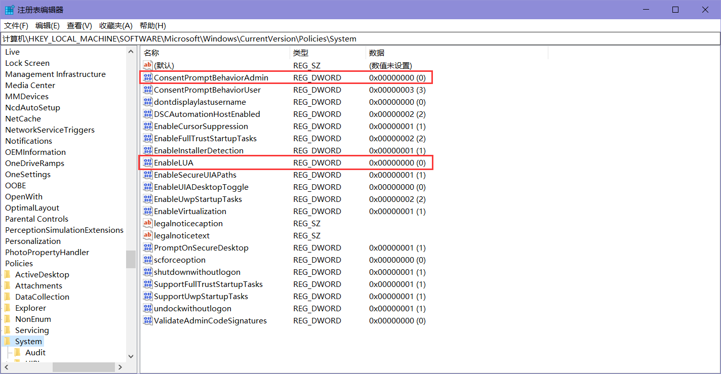This screenshot has width=721, height=374.
Task: Open the 帮助(H) menu
Action: [152, 25]
